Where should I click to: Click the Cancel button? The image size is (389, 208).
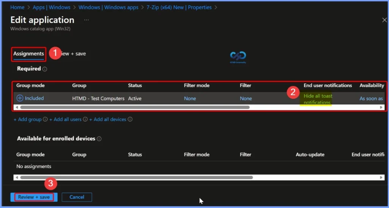coord(77,197)
